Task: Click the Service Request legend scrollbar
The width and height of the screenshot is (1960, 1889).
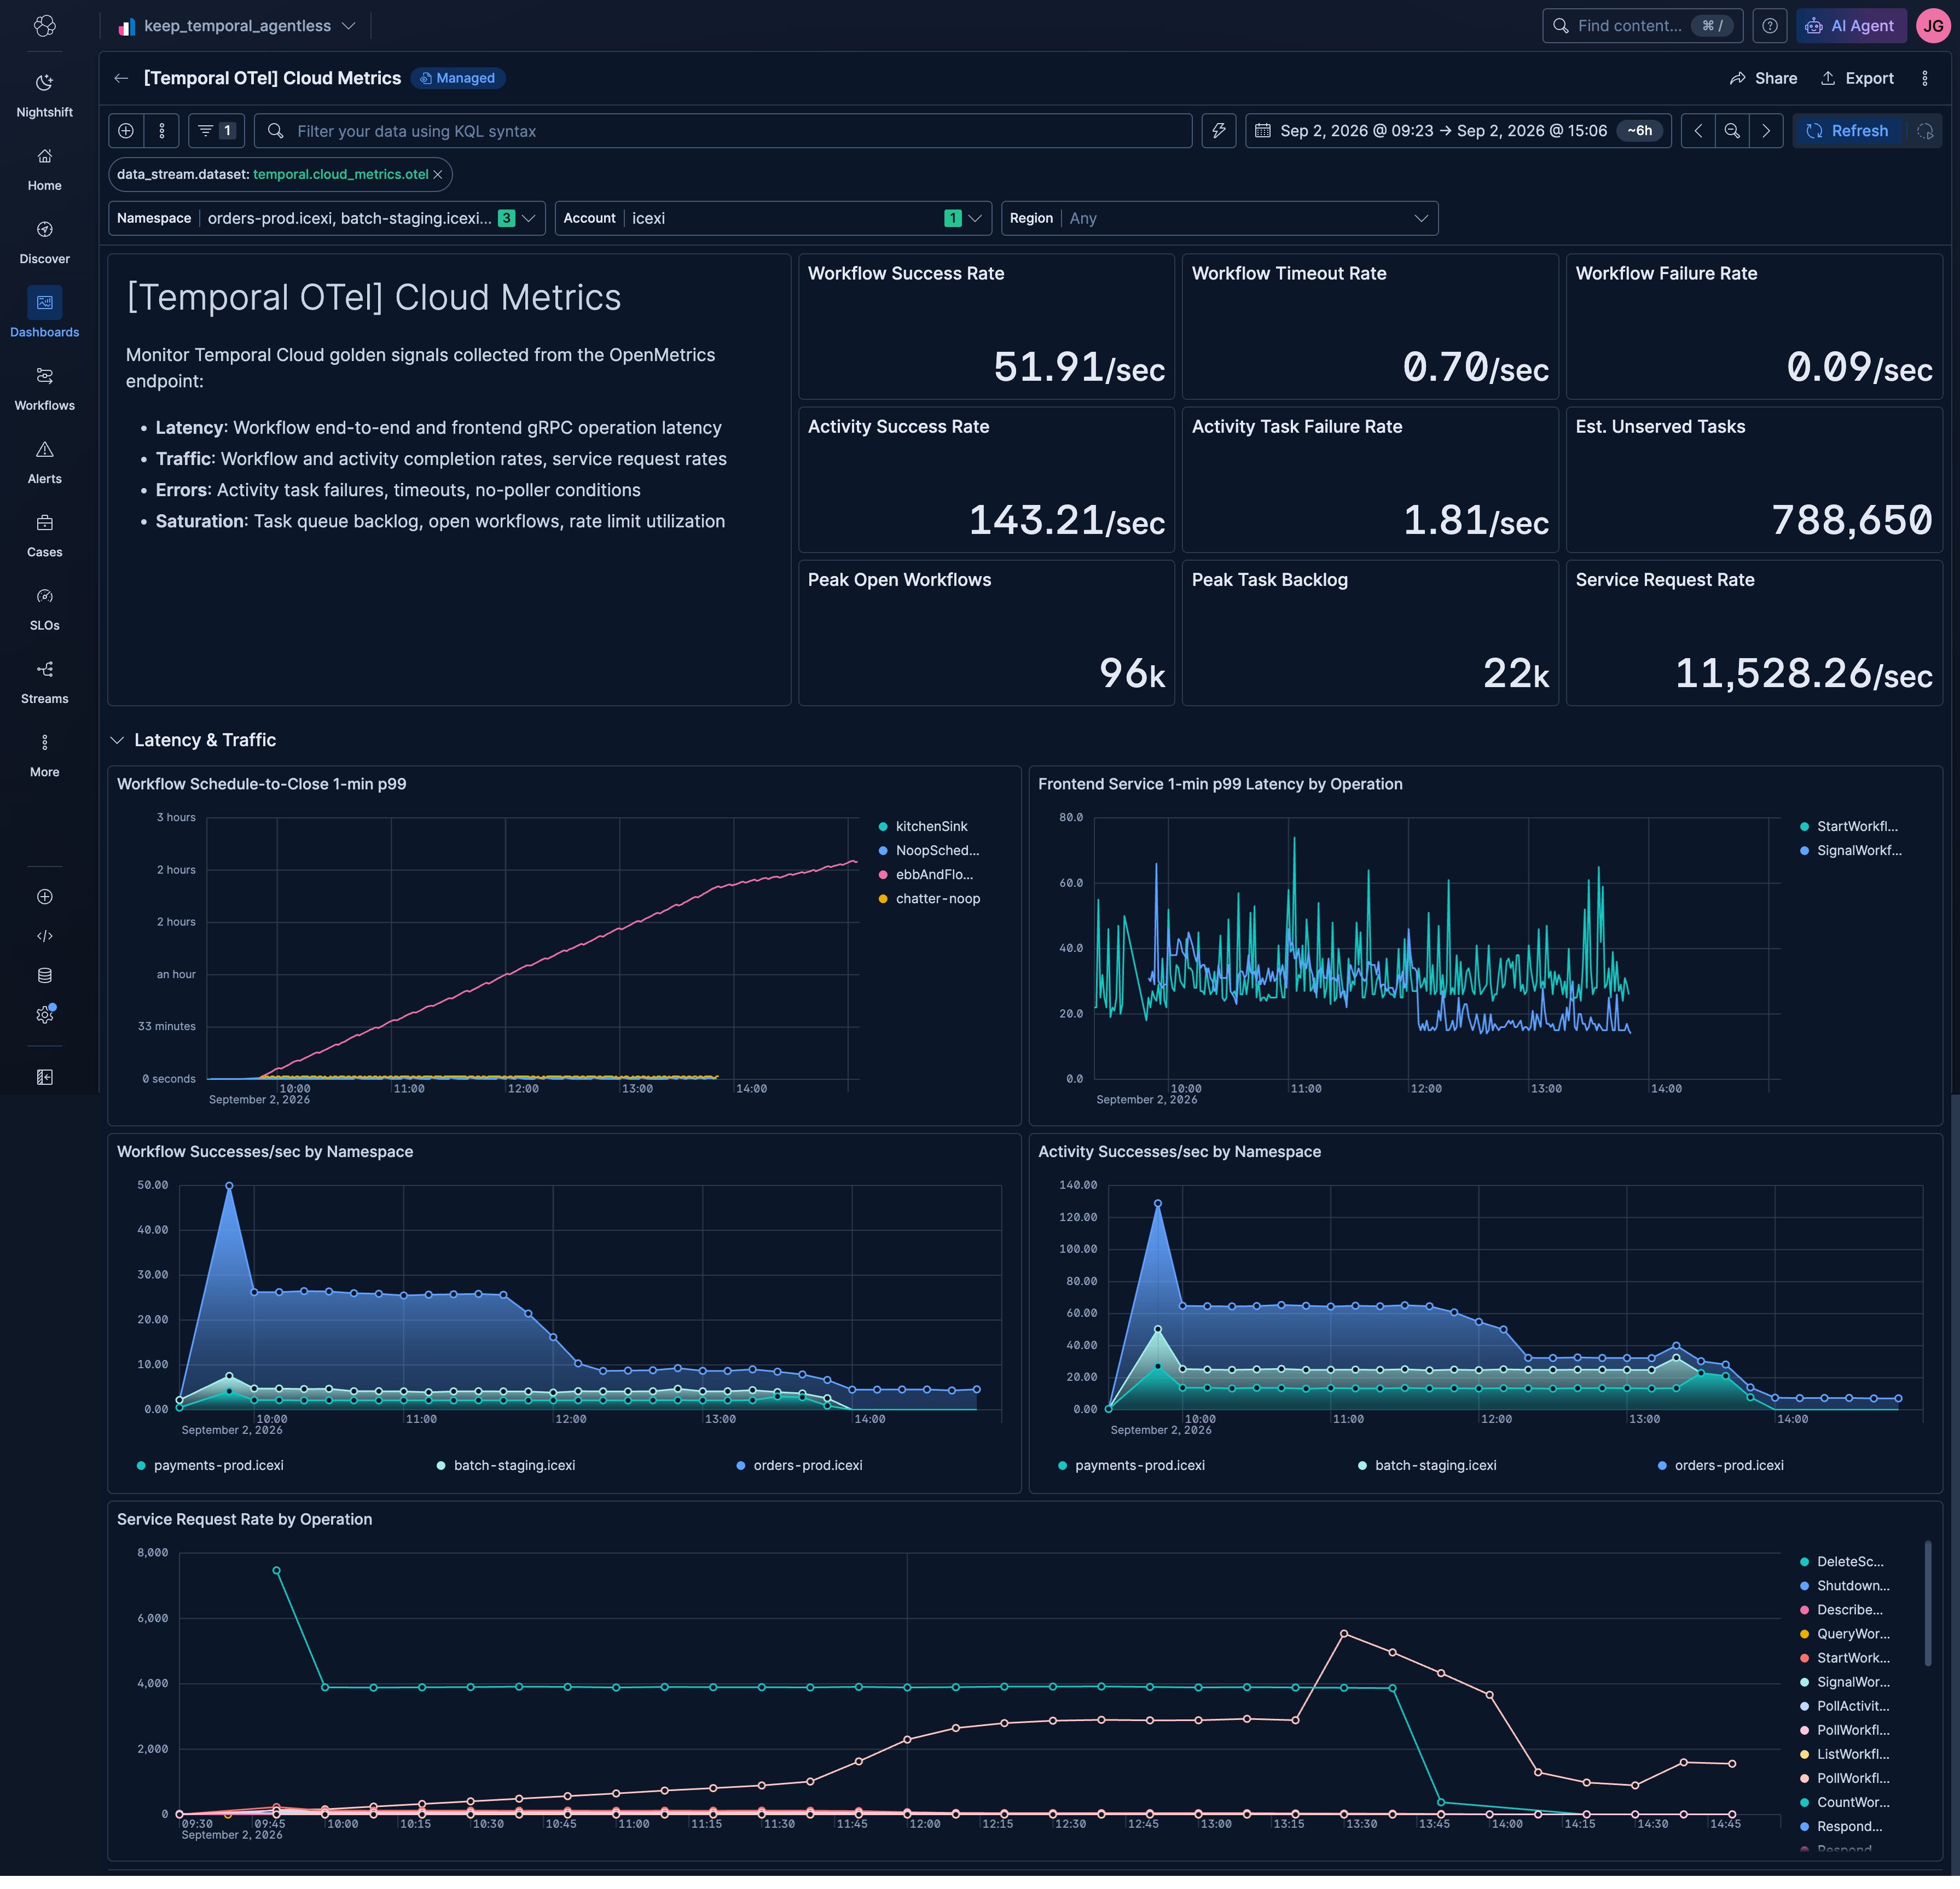Action: [x=1928, y=1604]
